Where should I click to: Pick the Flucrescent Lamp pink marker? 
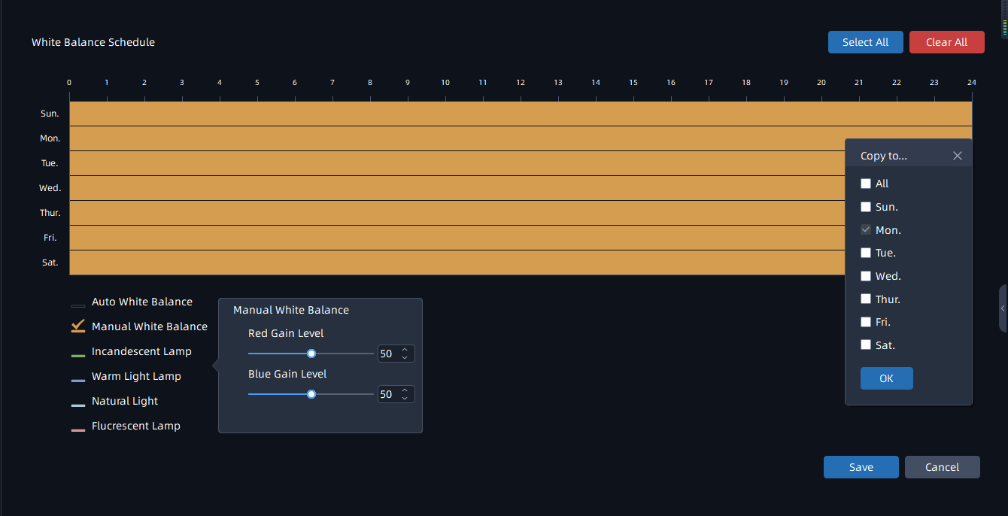78,429
